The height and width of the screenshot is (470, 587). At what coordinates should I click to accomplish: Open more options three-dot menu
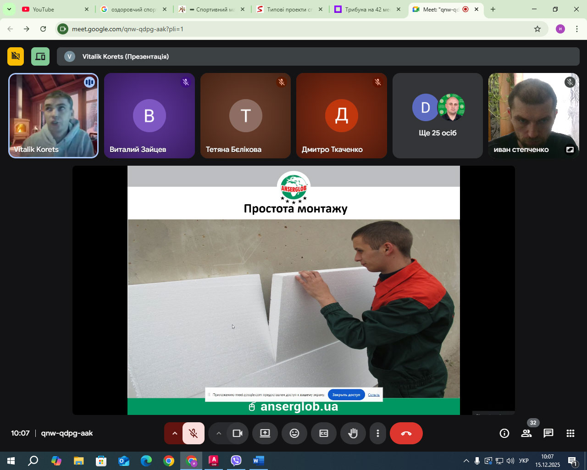(378, 433)
